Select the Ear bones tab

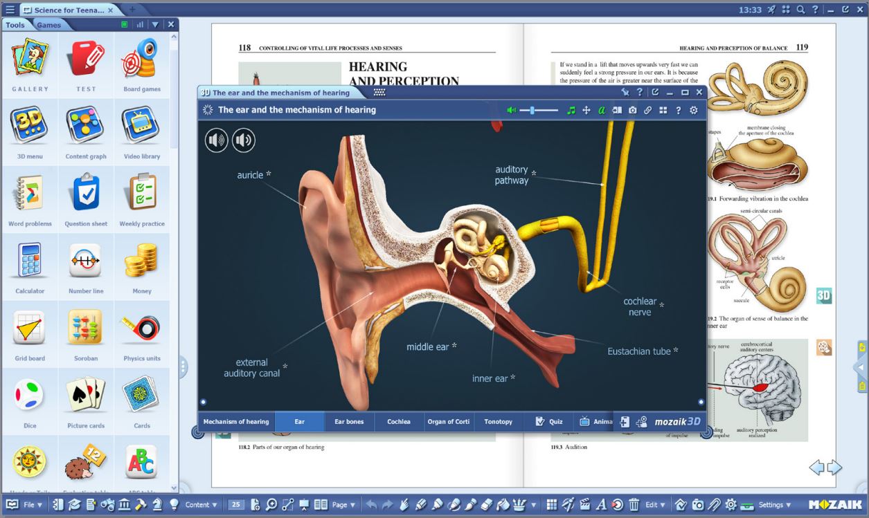tap(349, 422)
